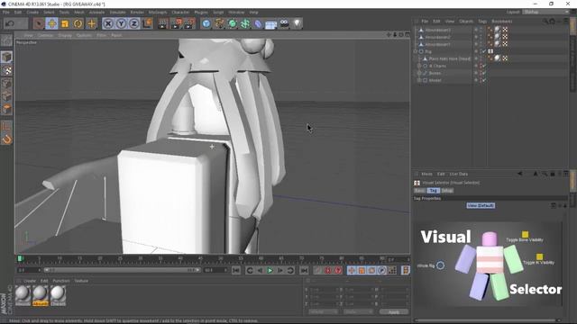Open Object Manager Tags menu

point(482,22)
